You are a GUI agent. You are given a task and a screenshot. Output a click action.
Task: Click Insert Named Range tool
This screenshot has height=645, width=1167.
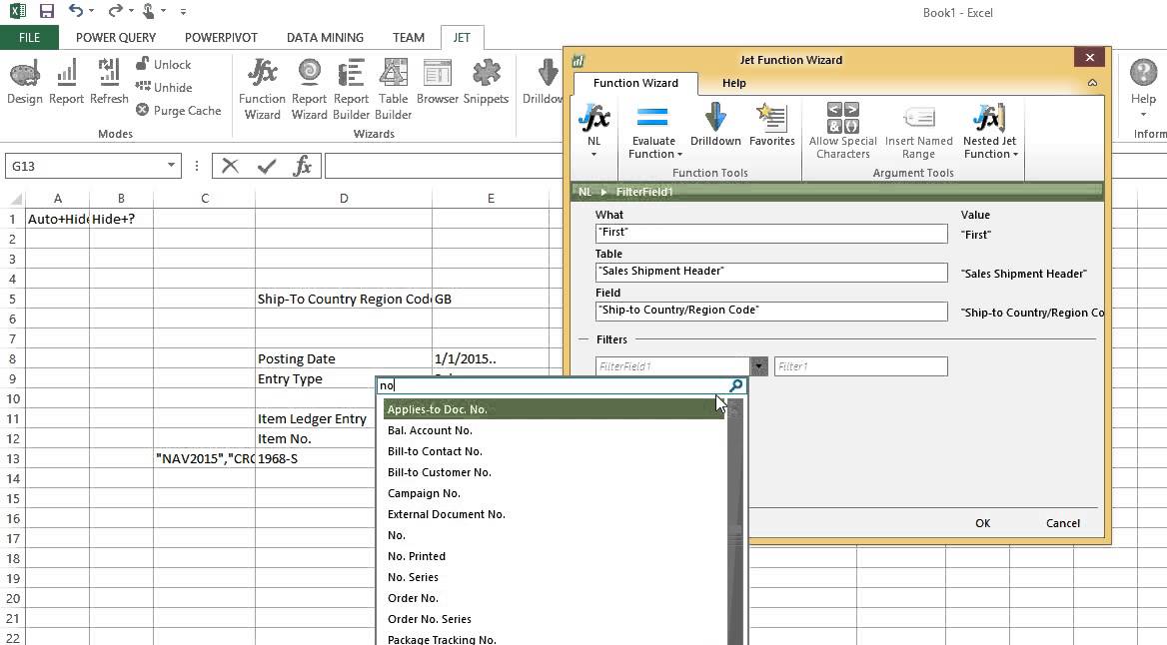918,131
